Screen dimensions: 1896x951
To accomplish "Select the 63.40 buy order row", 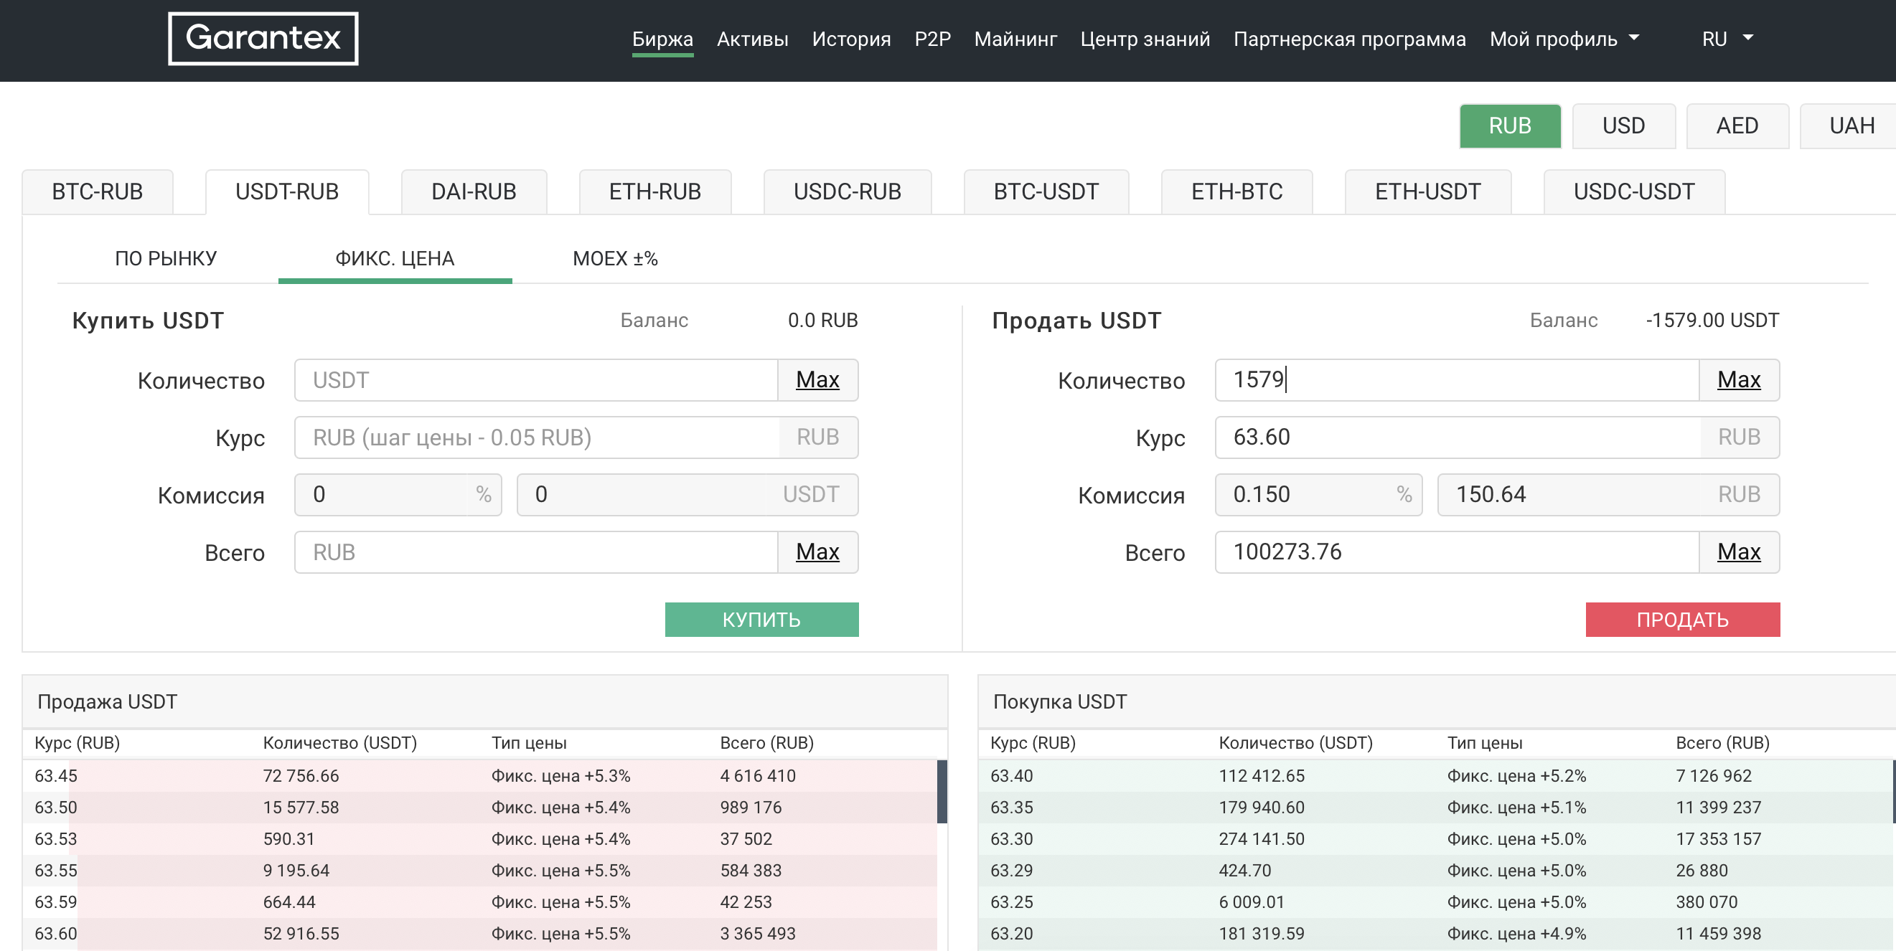I will 1435,776.
